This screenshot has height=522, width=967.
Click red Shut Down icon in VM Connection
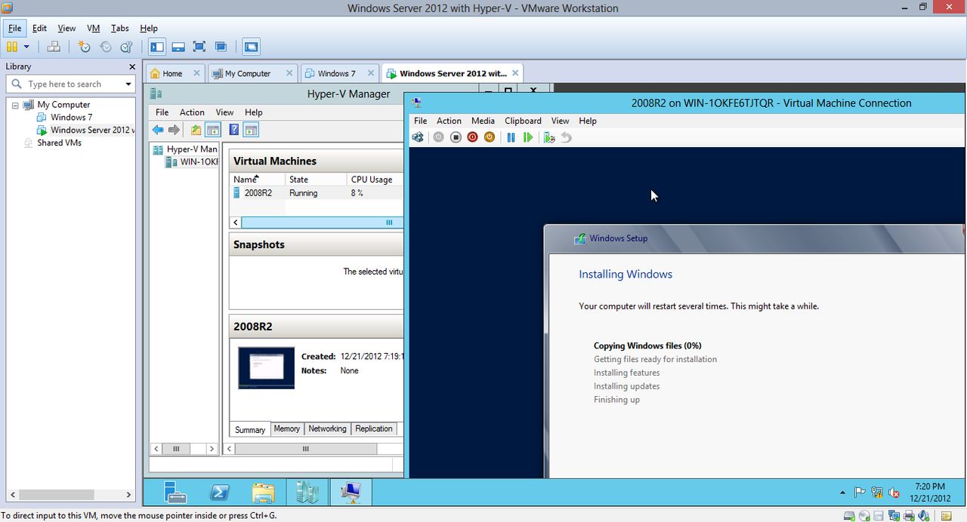[472, 137]
